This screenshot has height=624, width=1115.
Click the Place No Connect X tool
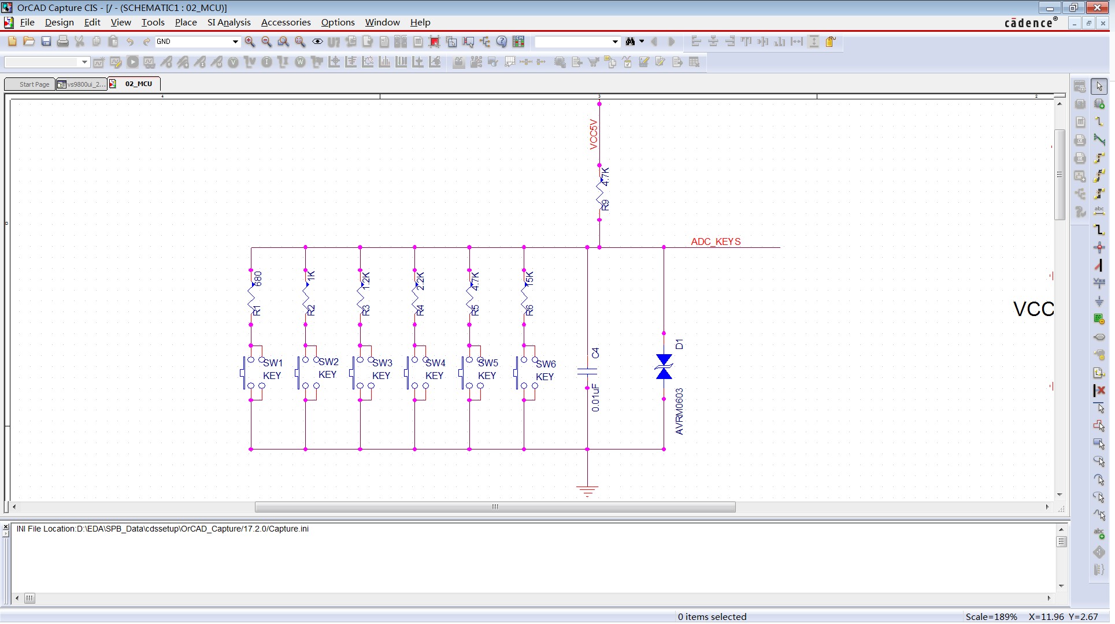[x=1099, y=391]
